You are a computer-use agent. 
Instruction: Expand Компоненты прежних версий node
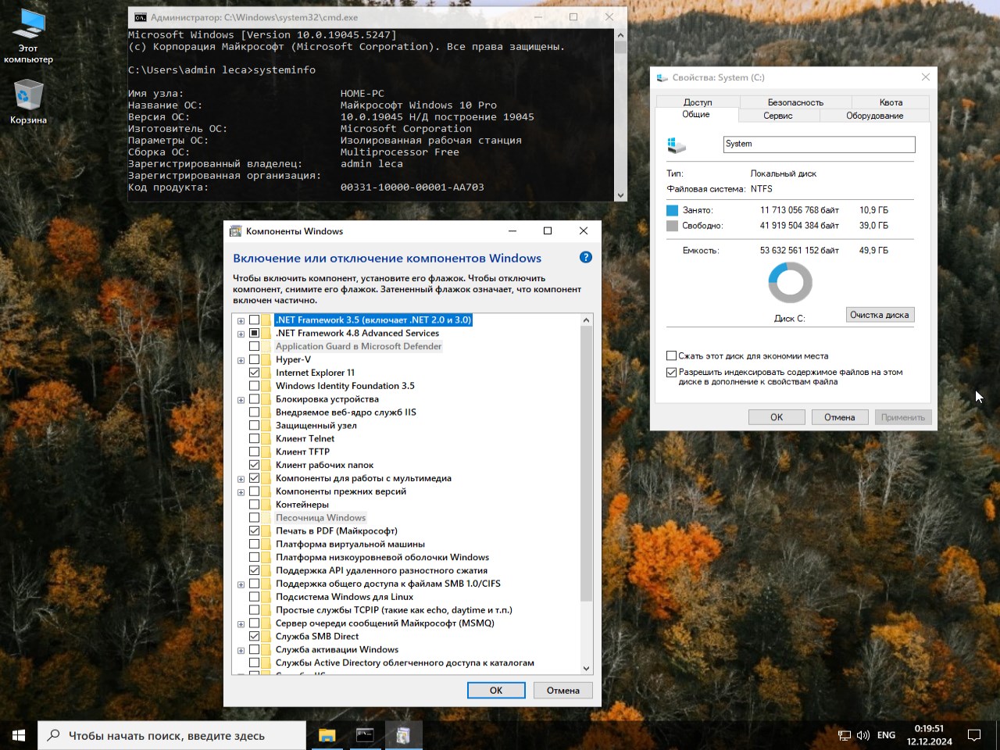(241, 491)
